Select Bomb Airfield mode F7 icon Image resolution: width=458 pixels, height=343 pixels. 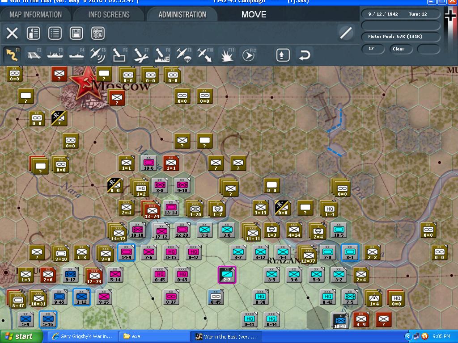(141, 54)
